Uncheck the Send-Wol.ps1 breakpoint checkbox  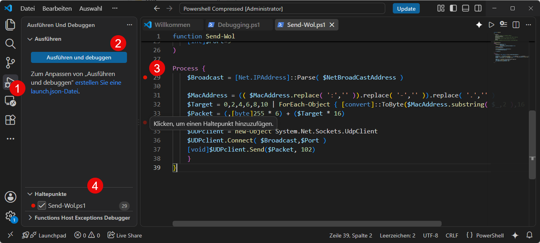(42, 205)
